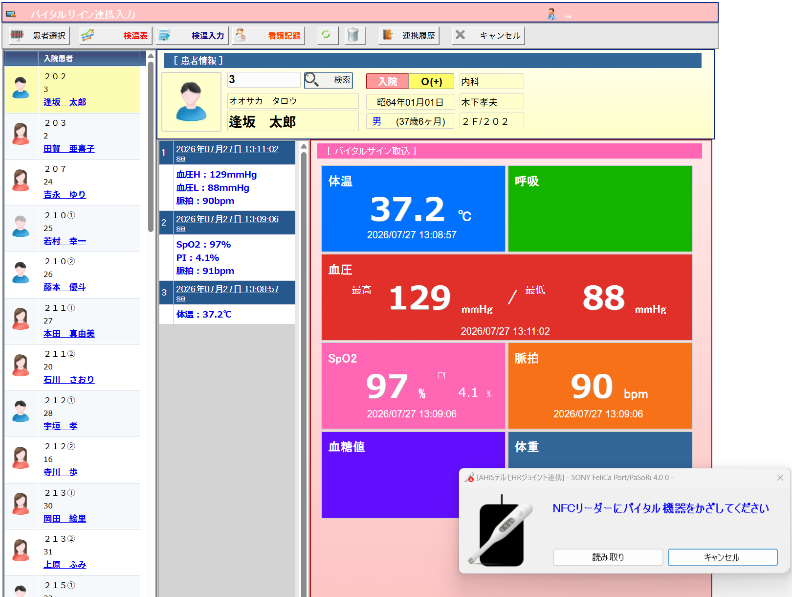Click the avatar icon for room 207
Viewport: 792px width, 597px height.
point(21,181)
